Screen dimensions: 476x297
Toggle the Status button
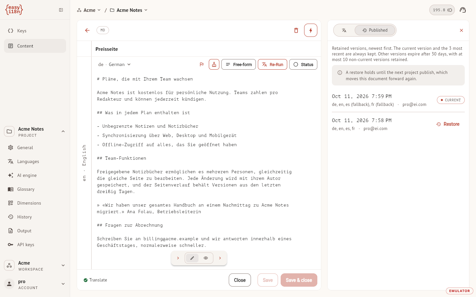(x=303, y=64)
